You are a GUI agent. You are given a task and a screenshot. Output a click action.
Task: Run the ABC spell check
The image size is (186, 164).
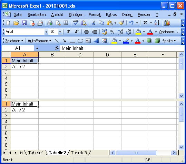point(76,22)
